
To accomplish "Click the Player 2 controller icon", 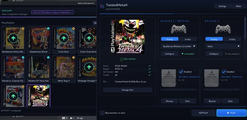I will coord(223,29).
